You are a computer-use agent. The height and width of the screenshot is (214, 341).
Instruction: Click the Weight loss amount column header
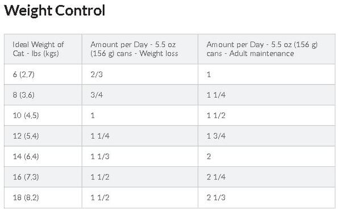134,49
